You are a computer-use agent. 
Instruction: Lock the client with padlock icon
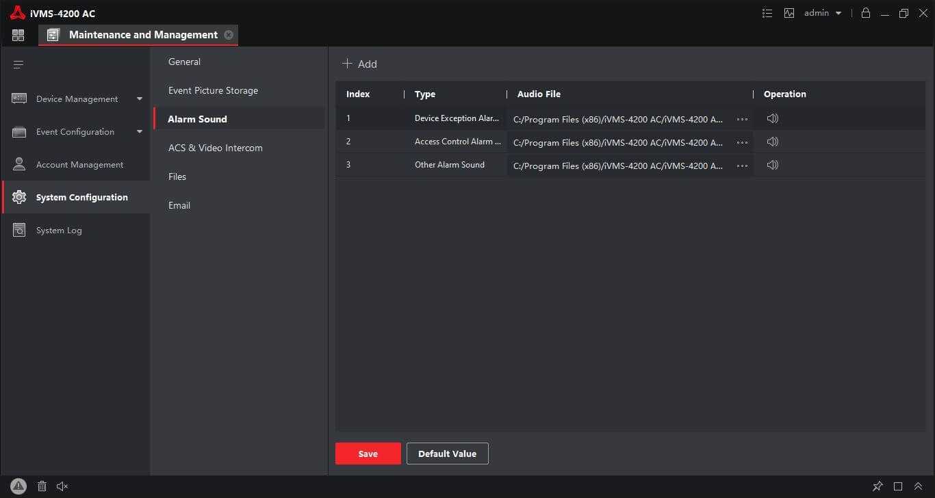(x=866, y=13)
